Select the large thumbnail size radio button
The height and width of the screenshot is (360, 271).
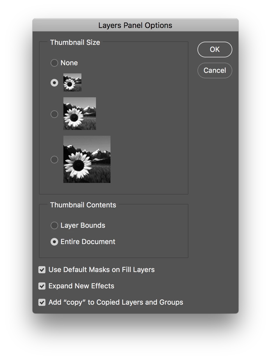(x=54, y=160)
